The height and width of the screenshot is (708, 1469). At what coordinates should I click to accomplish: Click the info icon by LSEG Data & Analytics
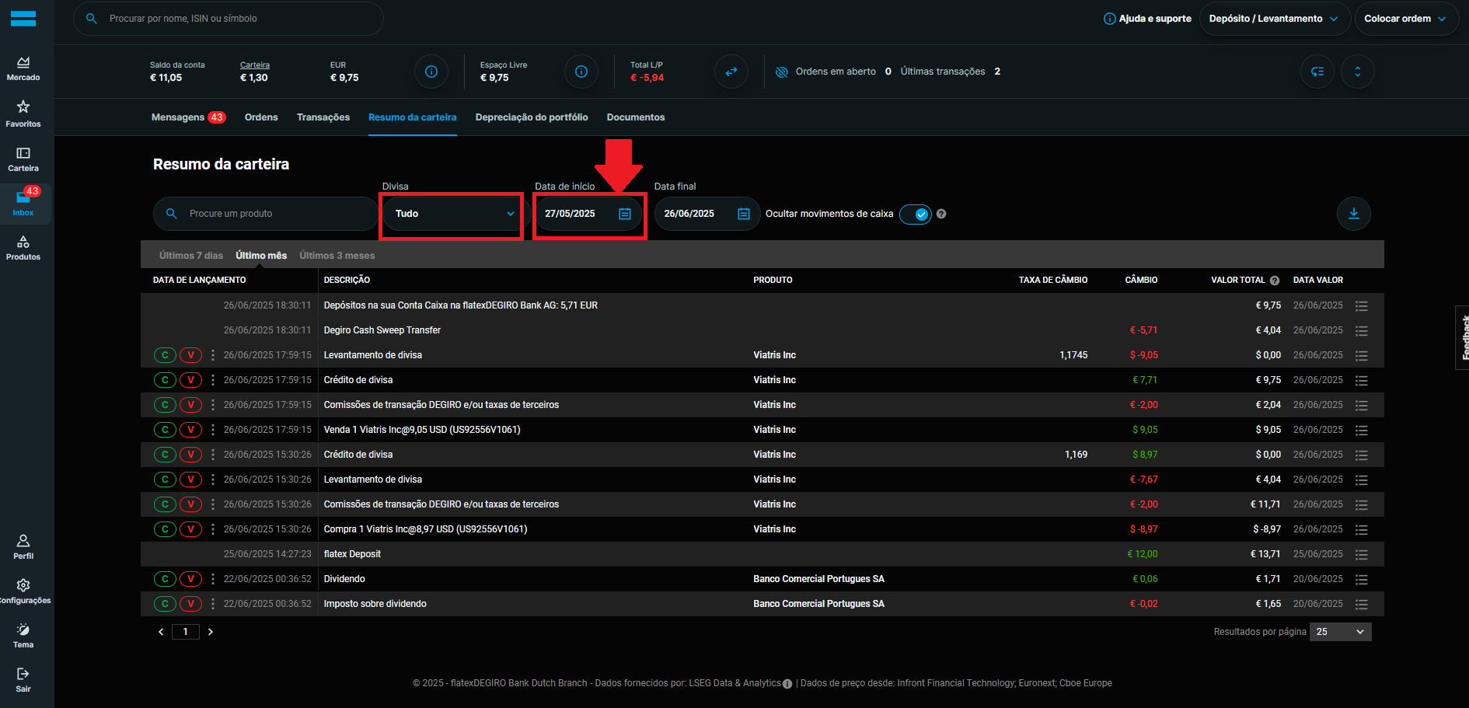click(787, 684)
